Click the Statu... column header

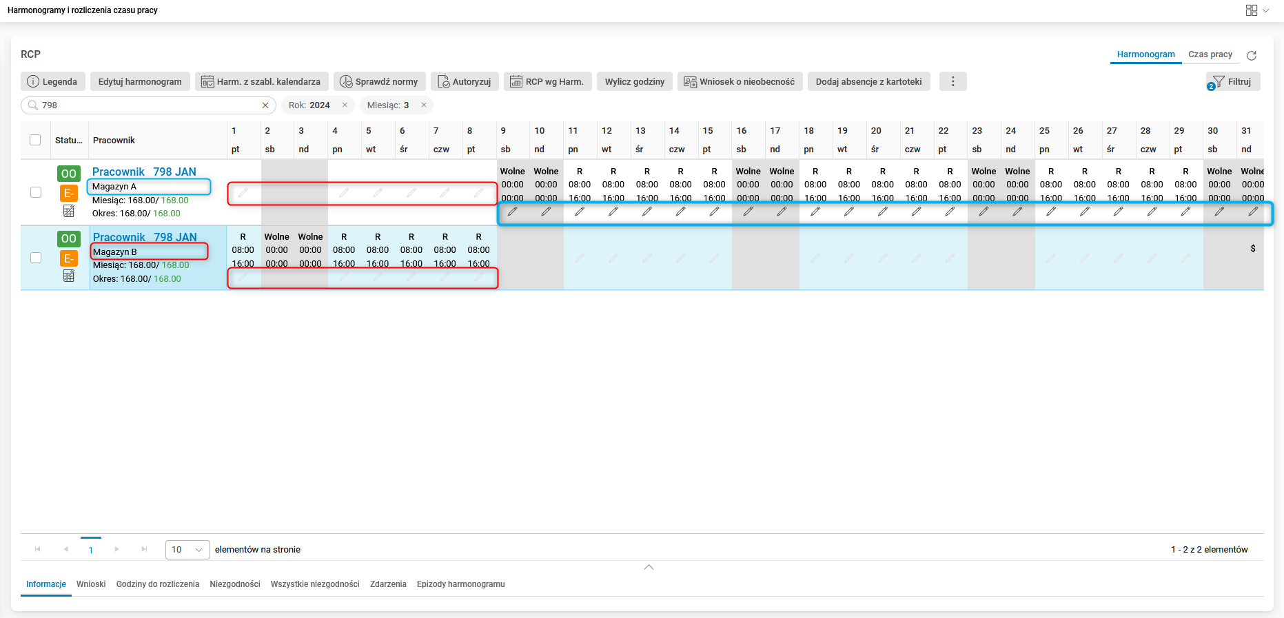[x=69, y=140]
